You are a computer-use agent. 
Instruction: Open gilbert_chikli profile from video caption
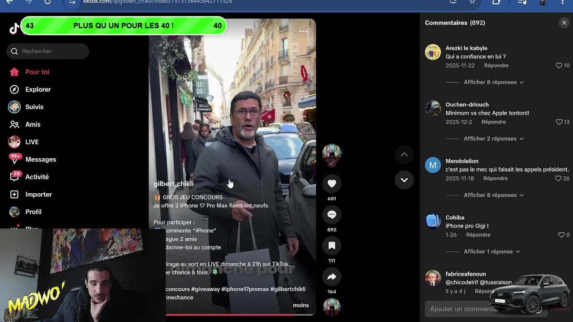click(x=173, y=184)
